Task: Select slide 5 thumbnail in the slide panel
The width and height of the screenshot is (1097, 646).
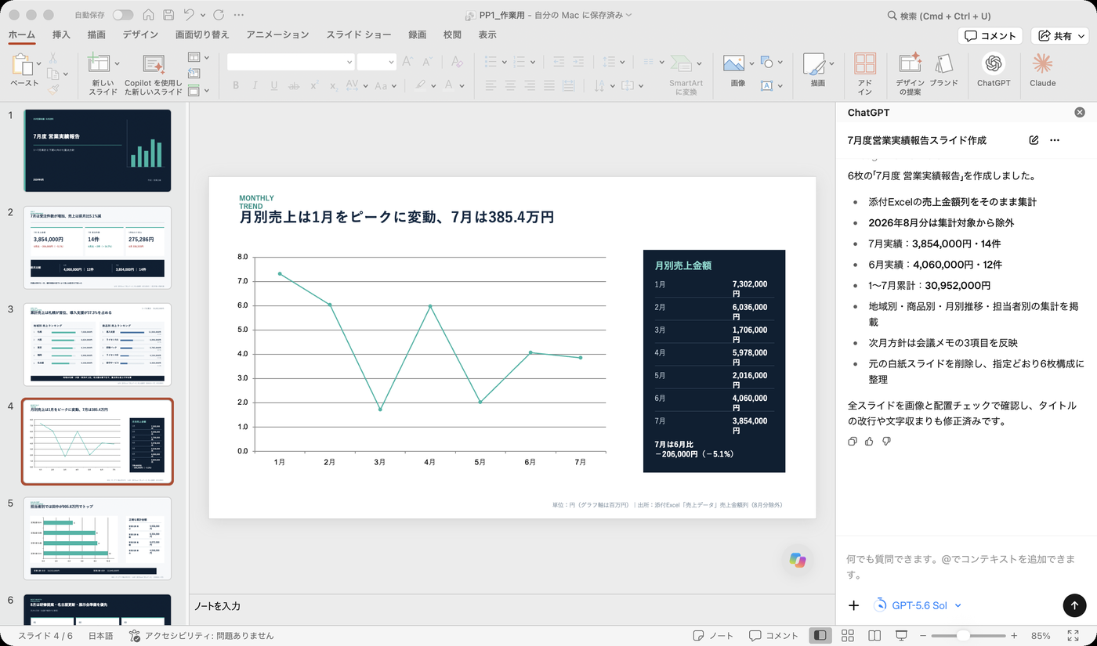Action: 97,539
